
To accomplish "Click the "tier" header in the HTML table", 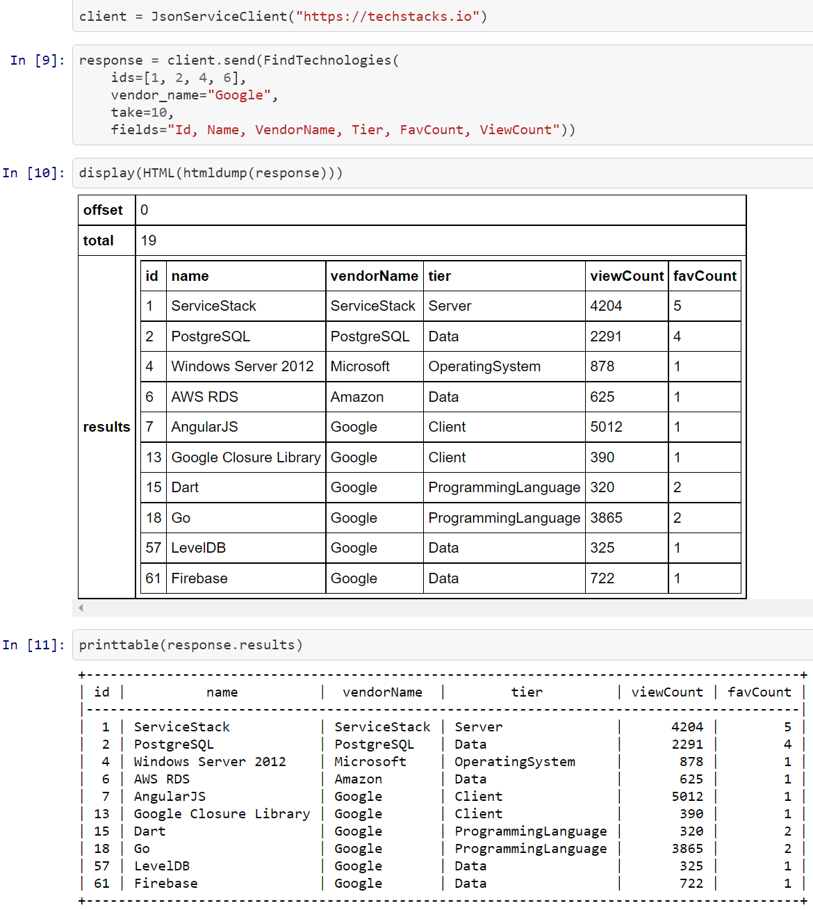I will 440,276.
